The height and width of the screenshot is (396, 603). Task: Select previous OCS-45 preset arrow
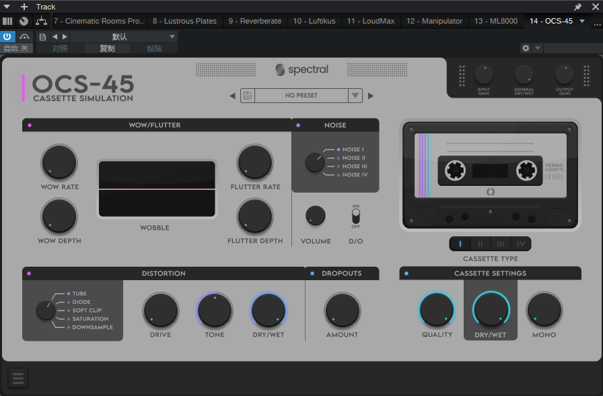[232, 96]
